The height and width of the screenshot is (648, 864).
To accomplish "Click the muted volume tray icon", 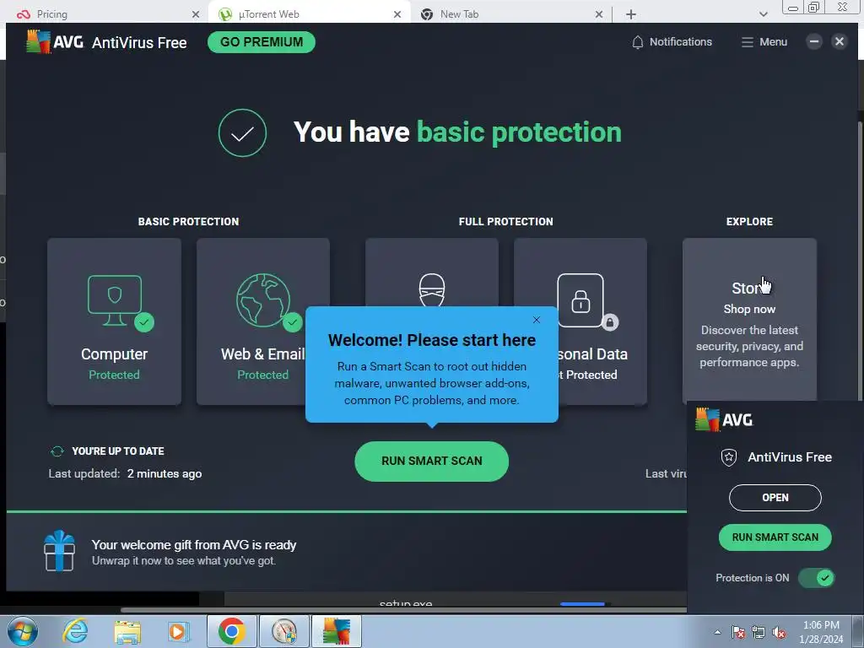I will click(779, 632).
